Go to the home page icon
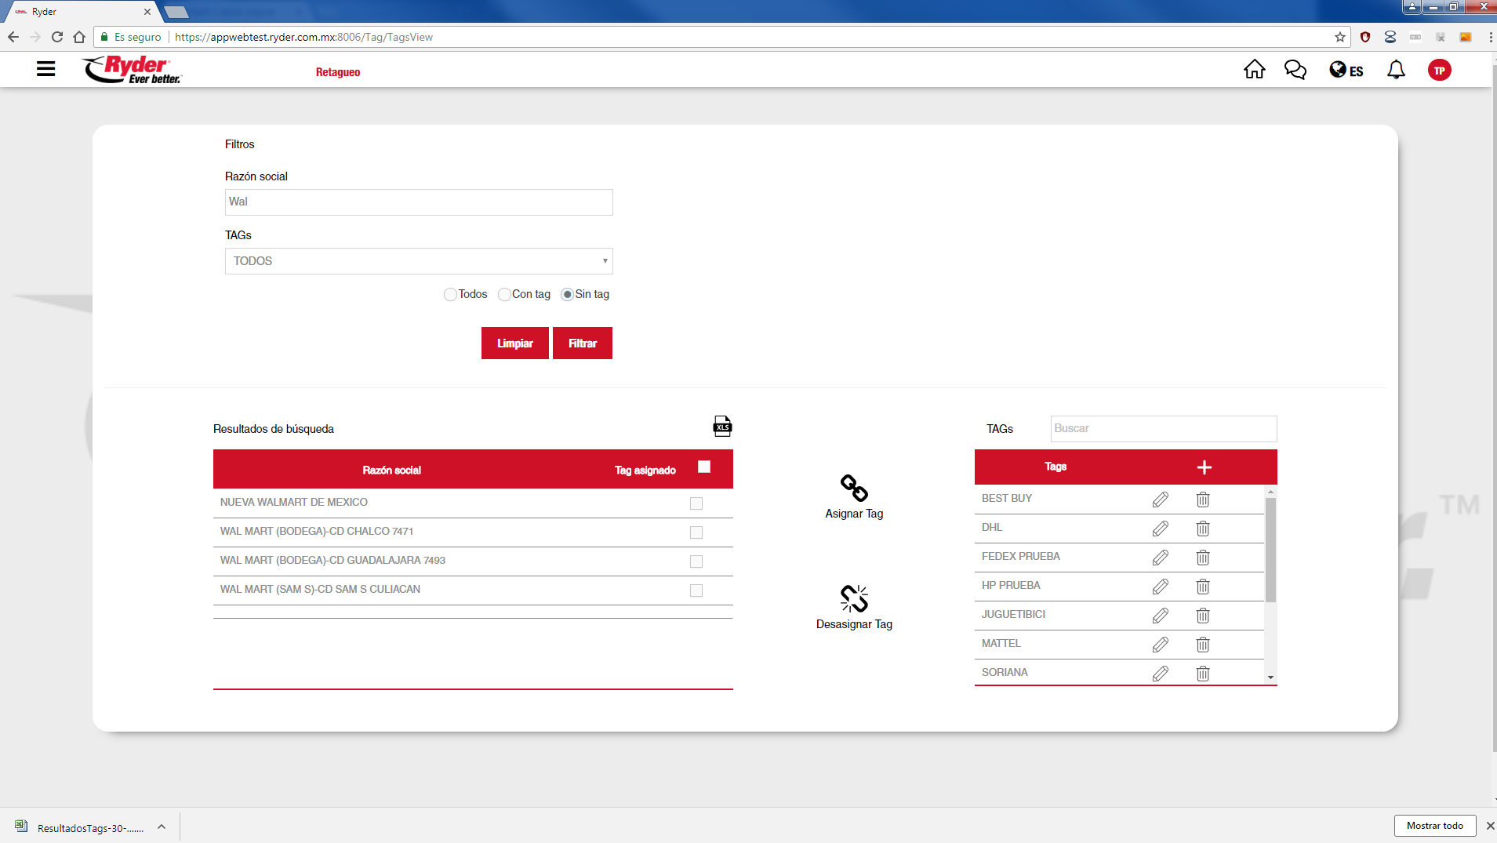This screenshot has width=1497, height=843. tap(1254, 70)
